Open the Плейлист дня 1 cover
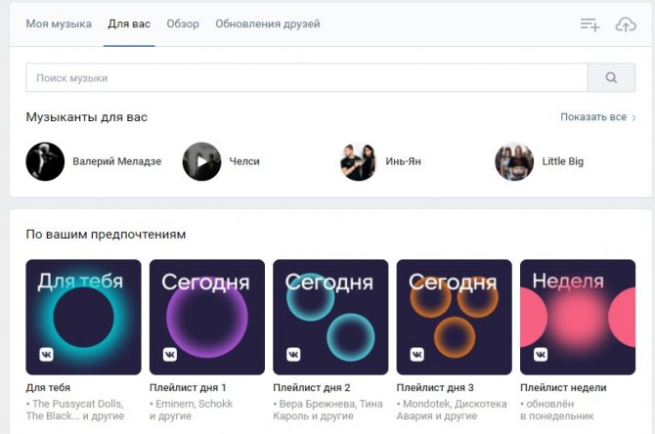 point(207,317)
